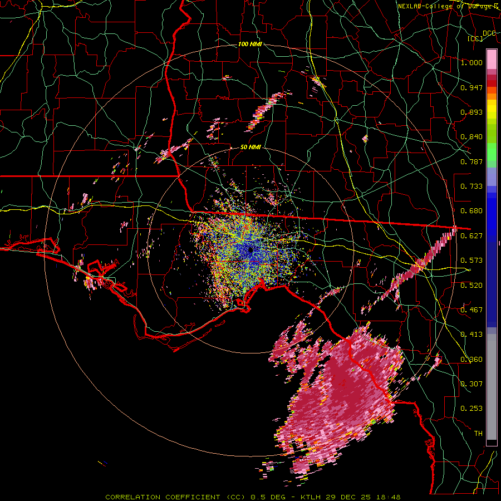Click the TH label on the legend

click(x=478, y=434)
